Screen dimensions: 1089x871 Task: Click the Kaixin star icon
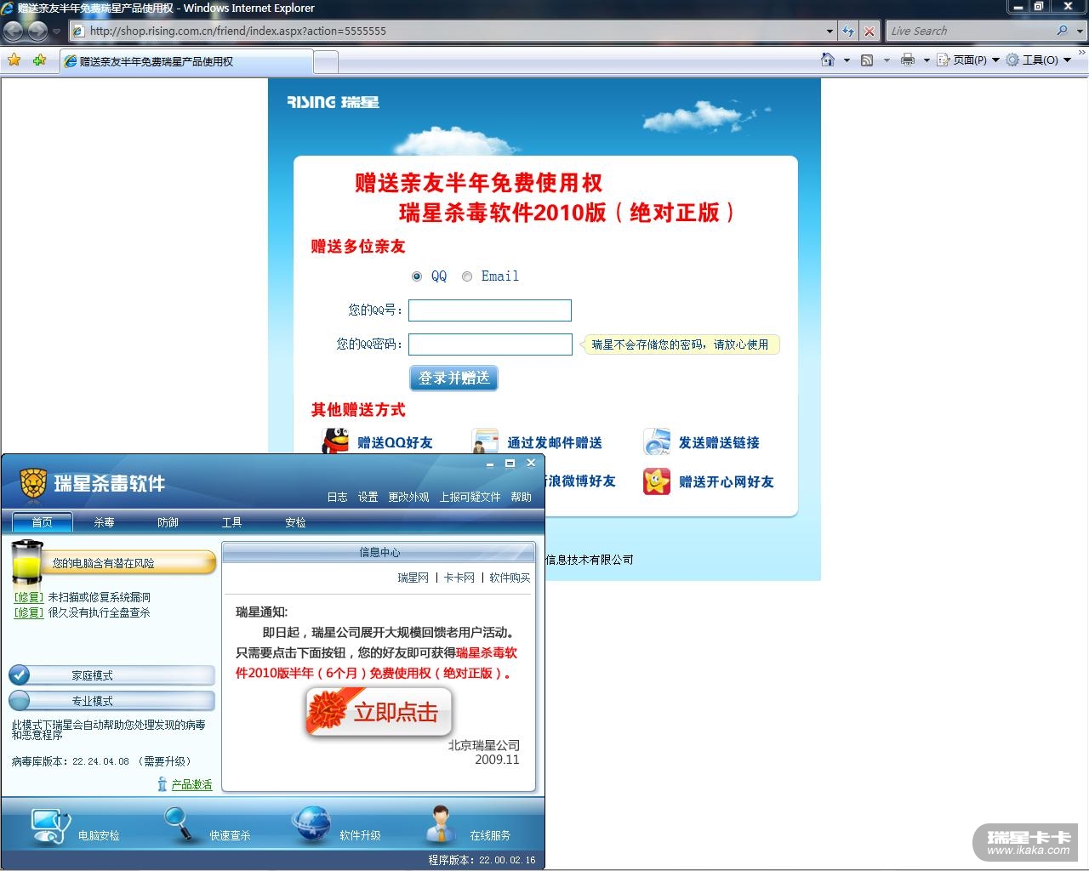coord(657,481)
